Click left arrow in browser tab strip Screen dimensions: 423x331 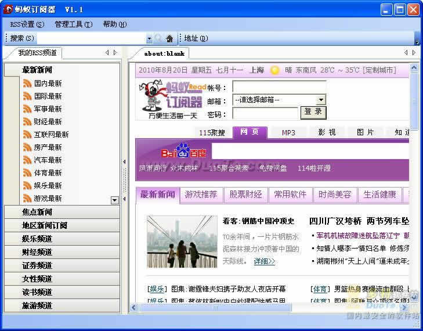coord(406,53)
